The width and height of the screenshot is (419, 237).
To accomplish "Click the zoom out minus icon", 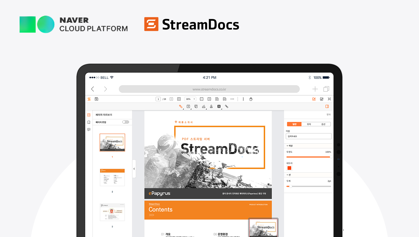I will point(201,99).
